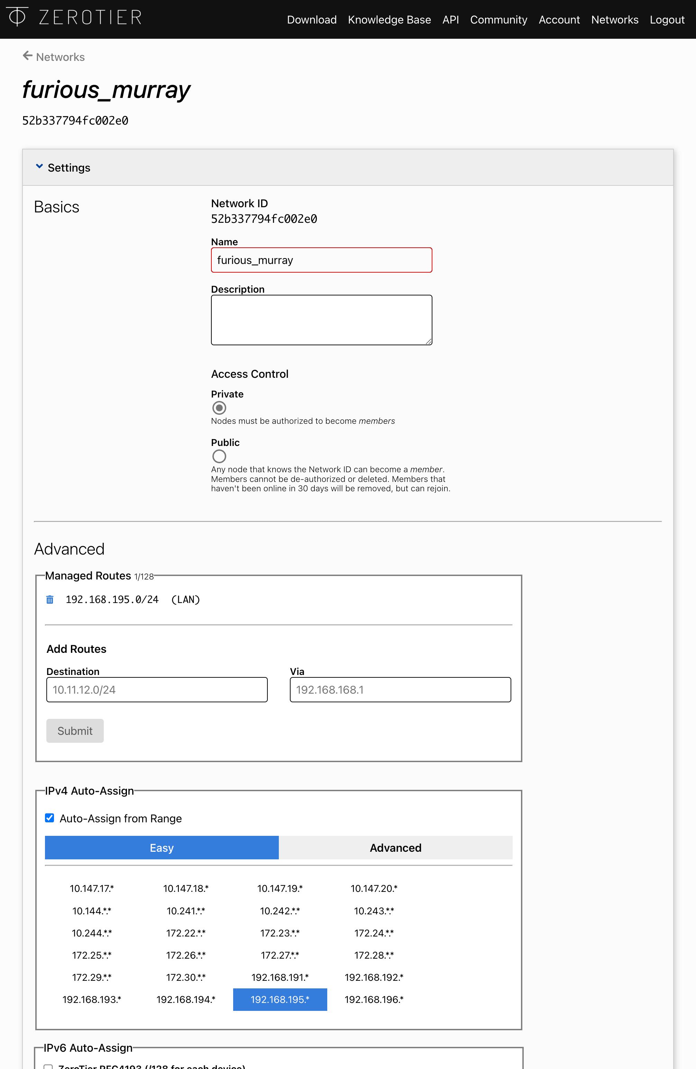Collapse the Settings section chevron
The width and height of the screenshot is (696, 1069).
coord(39,167)
